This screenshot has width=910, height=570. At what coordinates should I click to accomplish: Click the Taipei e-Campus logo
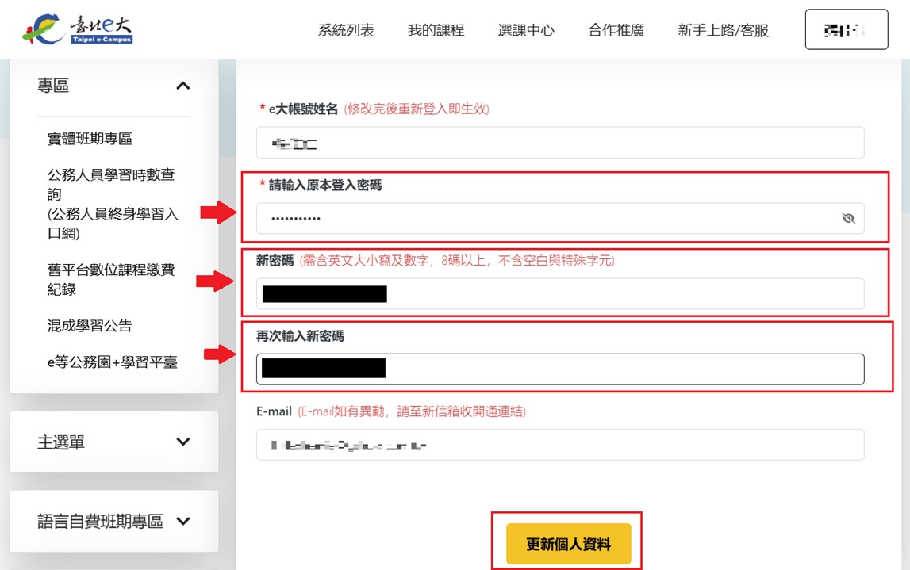click(x=78, y=30)
